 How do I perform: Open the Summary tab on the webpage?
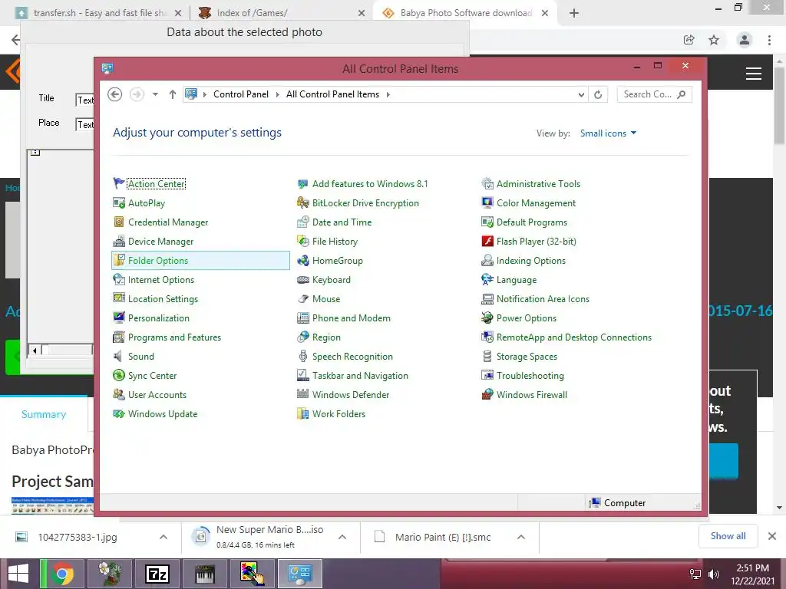pyautogui.click(x=44, y=414)
